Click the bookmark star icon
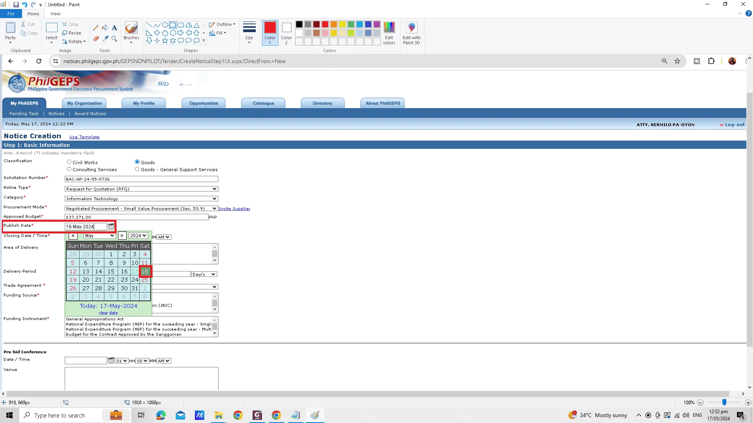Screen dimensions: 753x423 tap(677, 61)
